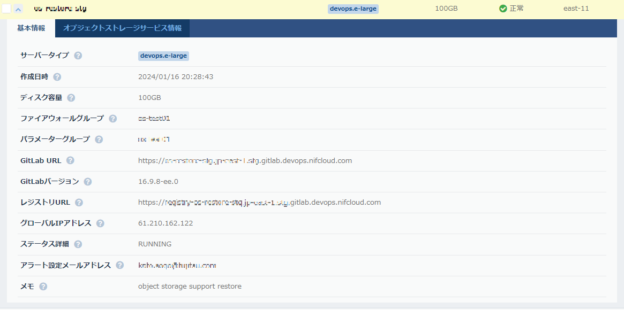Show help for ステータス詳細
Image resolution: width=624 pixels, height=310 pixels.
[x=78, y=244]
